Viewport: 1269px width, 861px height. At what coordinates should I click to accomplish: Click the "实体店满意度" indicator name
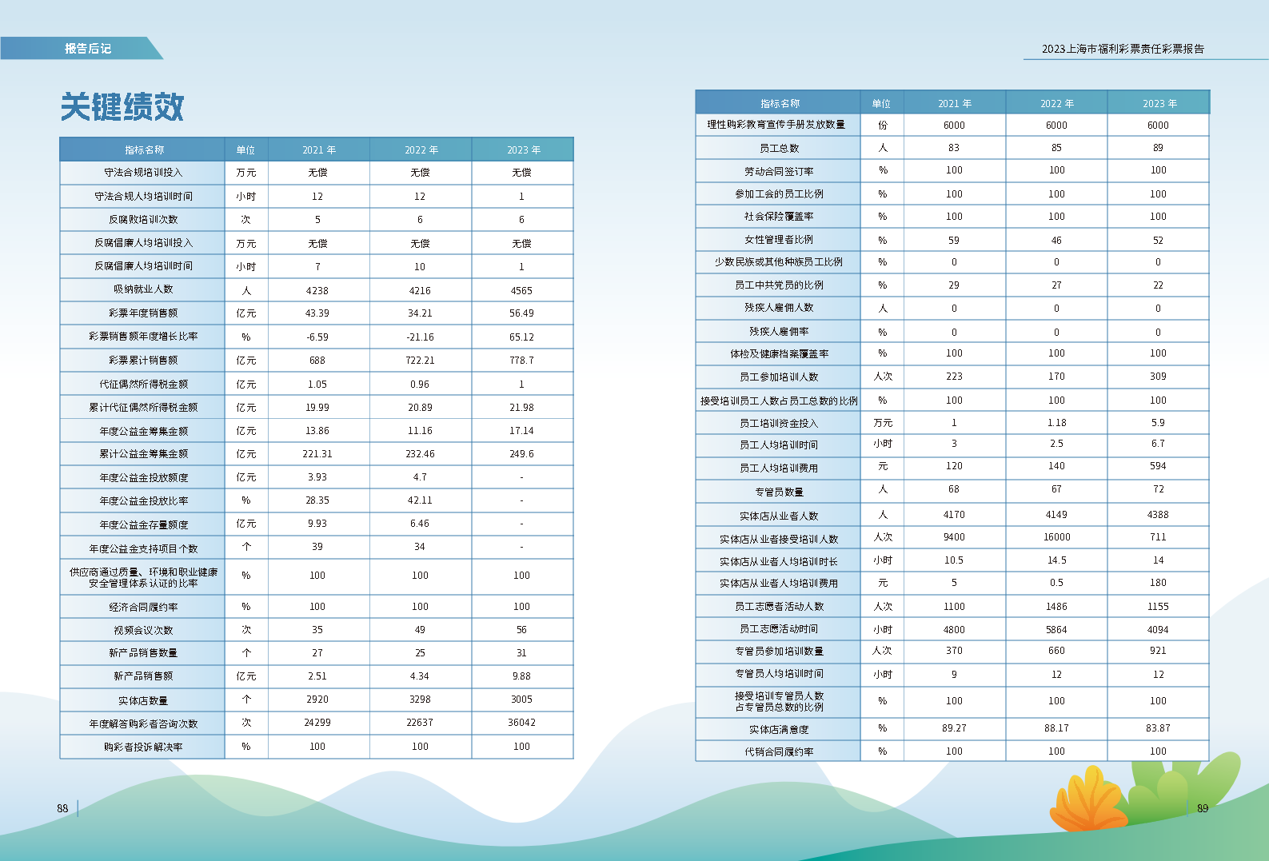point(779,730)
